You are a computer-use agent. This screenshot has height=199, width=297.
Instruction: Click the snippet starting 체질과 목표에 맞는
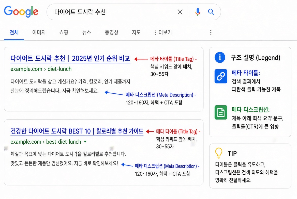tap(68, 159)
